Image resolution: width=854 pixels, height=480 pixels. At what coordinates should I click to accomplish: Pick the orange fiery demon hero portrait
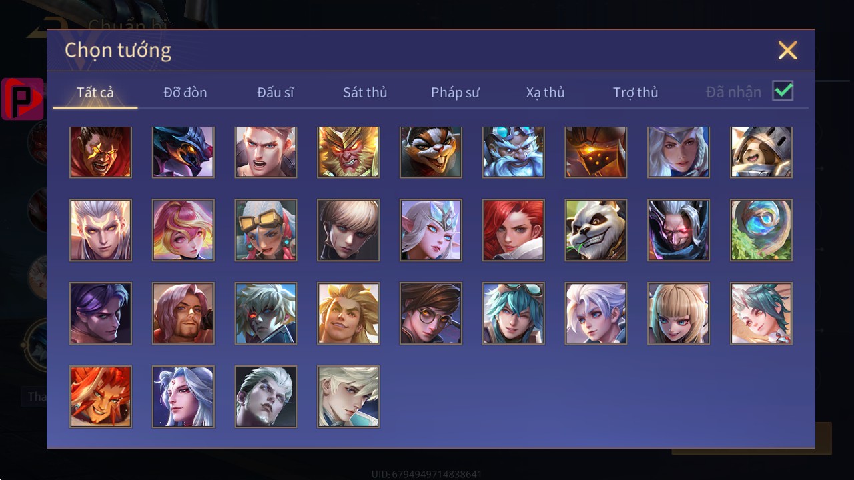pyautogui.click(x=101, y=397)
